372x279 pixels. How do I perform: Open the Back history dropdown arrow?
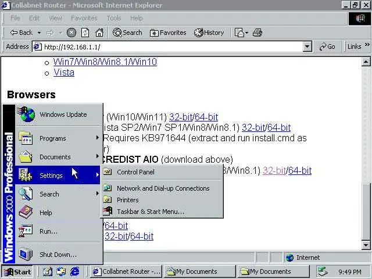(x=39, y=33)
